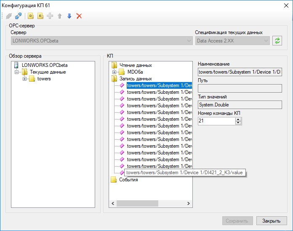Expand the towers folder node
The height and width of the screenshot is (231, 293).
click(24, 79)
